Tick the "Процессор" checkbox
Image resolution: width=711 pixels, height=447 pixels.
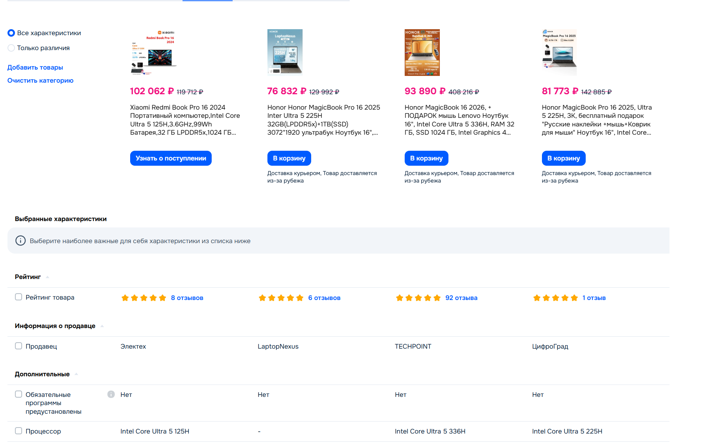pyautogui.click(x=18, y=431)
